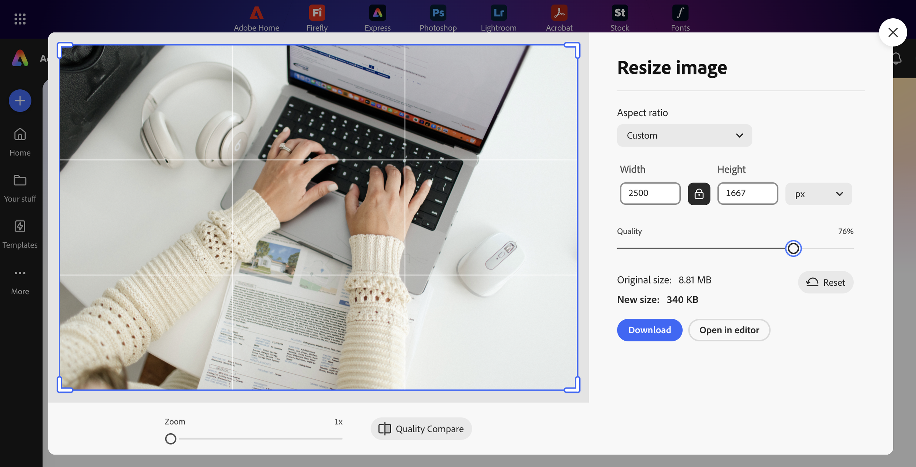Image resolution: width=916 pixels, height=467 pixels.
Task: Click the blue plus create button
Action: click(20, 101)
